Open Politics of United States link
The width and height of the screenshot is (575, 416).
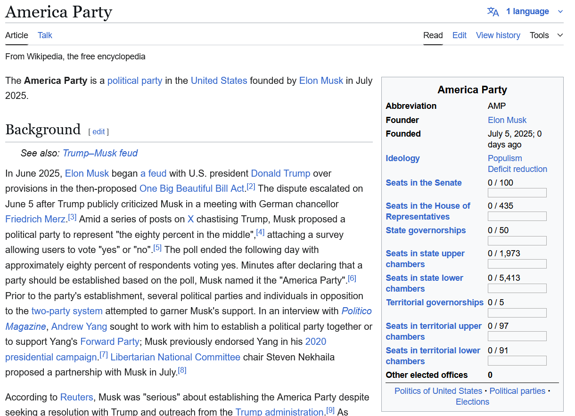[x=438, y=391]
